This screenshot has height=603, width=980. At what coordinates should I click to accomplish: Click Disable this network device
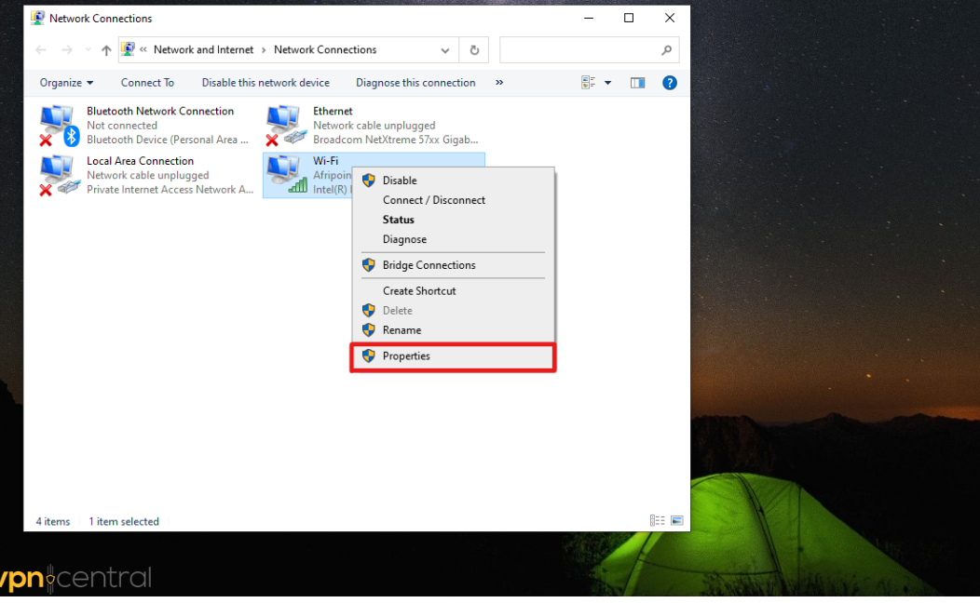(265, 82)
